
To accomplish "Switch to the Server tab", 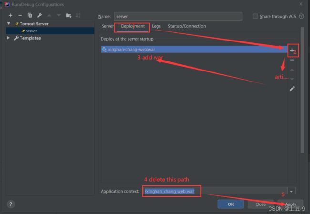I will (x=107, y=26).
